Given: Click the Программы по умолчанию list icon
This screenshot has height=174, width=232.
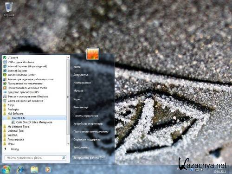Looking at the screenshot, I should (x=5, y=84).
